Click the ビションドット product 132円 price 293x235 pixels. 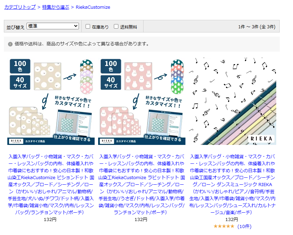coord(50,220)
